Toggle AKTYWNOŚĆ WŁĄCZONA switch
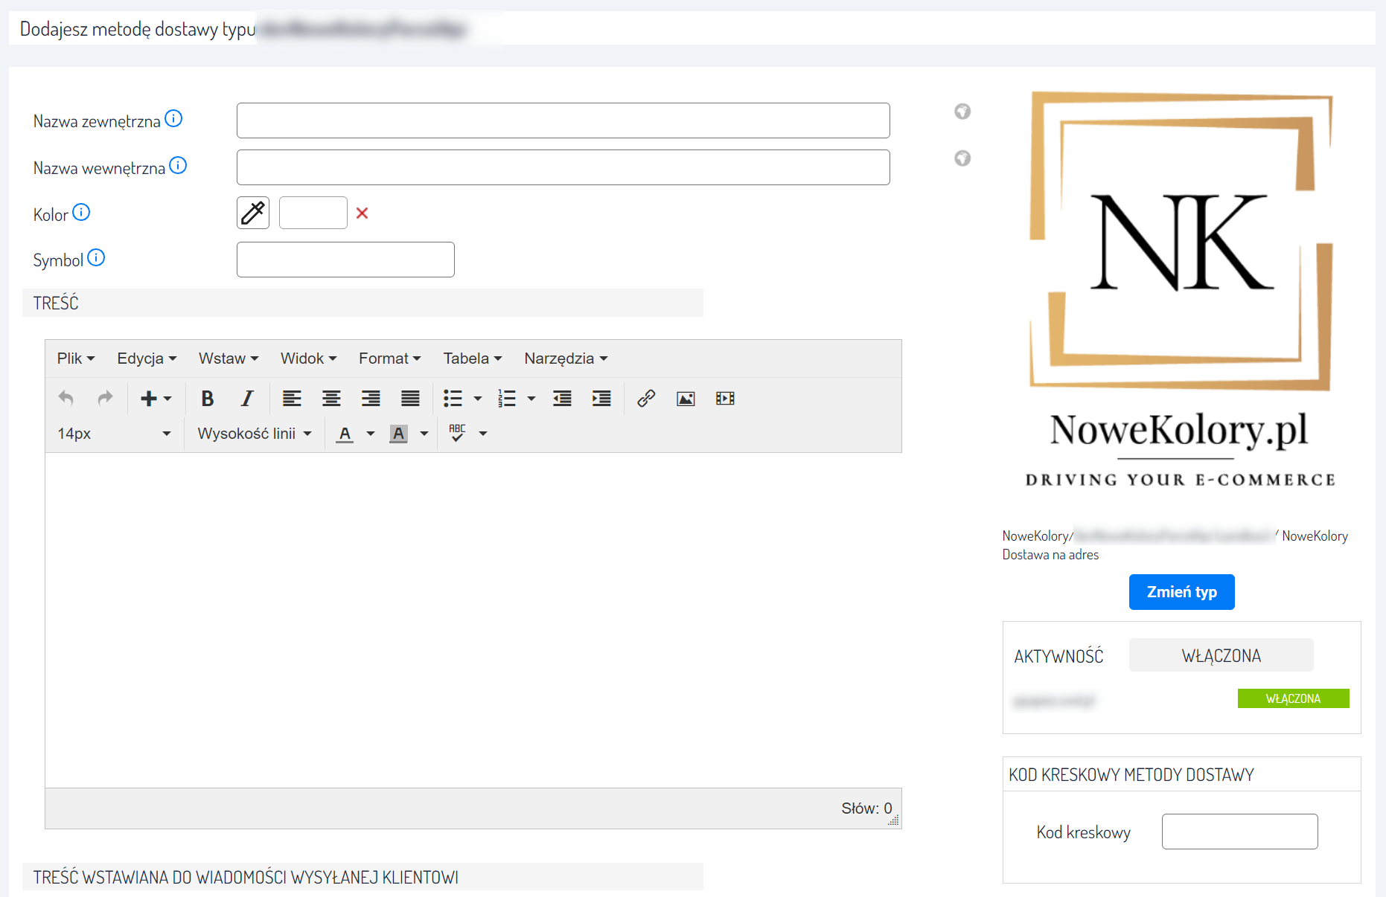Viewport: 1386px width, 897px height. click(1221, 655)
